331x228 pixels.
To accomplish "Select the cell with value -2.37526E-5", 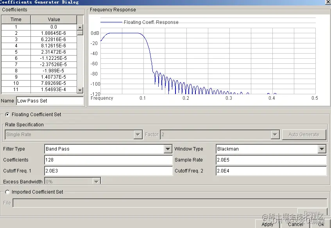I will click(x=54, y=65).
